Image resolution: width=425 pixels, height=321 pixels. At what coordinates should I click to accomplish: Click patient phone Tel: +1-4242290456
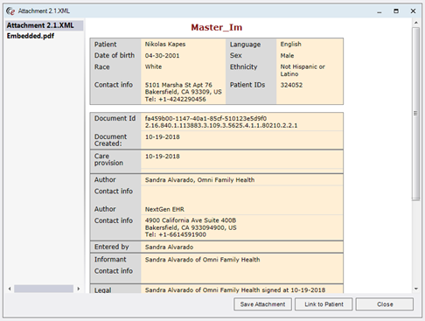coord(175,99)
